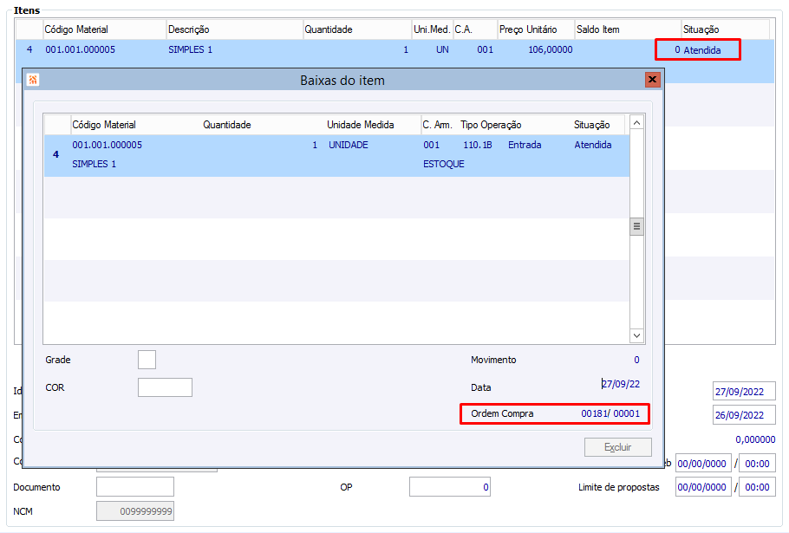Image resolution: width=789 pixels, height=533 pixels.
Task: Close the Baixas do item dialog
Action: (652, 80)
